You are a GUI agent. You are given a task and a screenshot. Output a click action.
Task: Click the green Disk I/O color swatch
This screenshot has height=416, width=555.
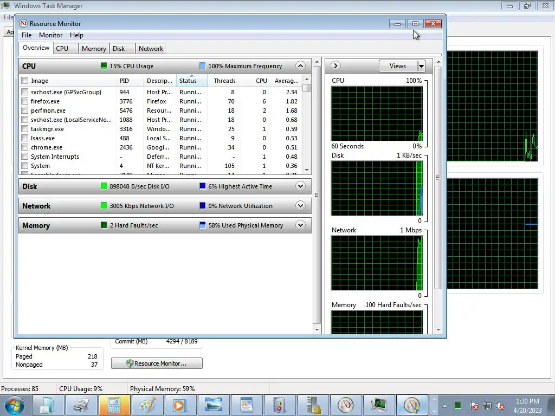pyautogui.click(x=104, y=186)
